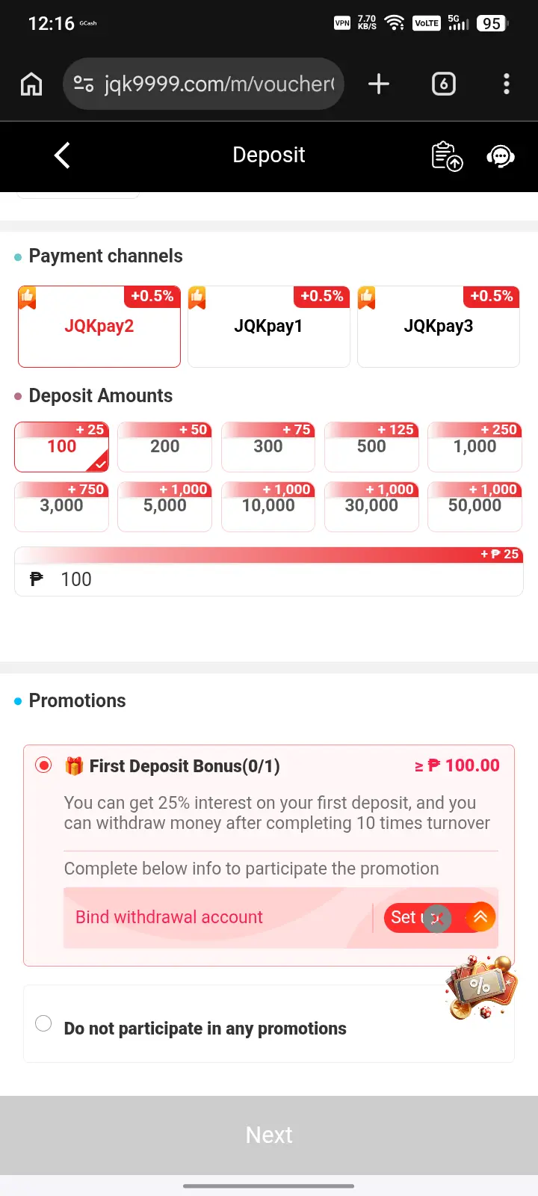Open the browser three-dot menu
This screenshot has width=538, height=1196.
point(507,84)
